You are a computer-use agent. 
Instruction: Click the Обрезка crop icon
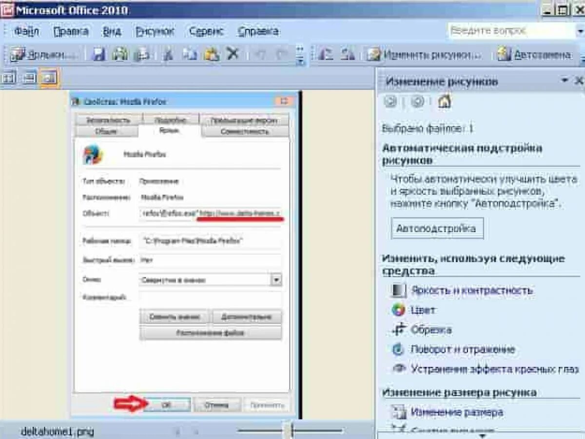(399, 330)
